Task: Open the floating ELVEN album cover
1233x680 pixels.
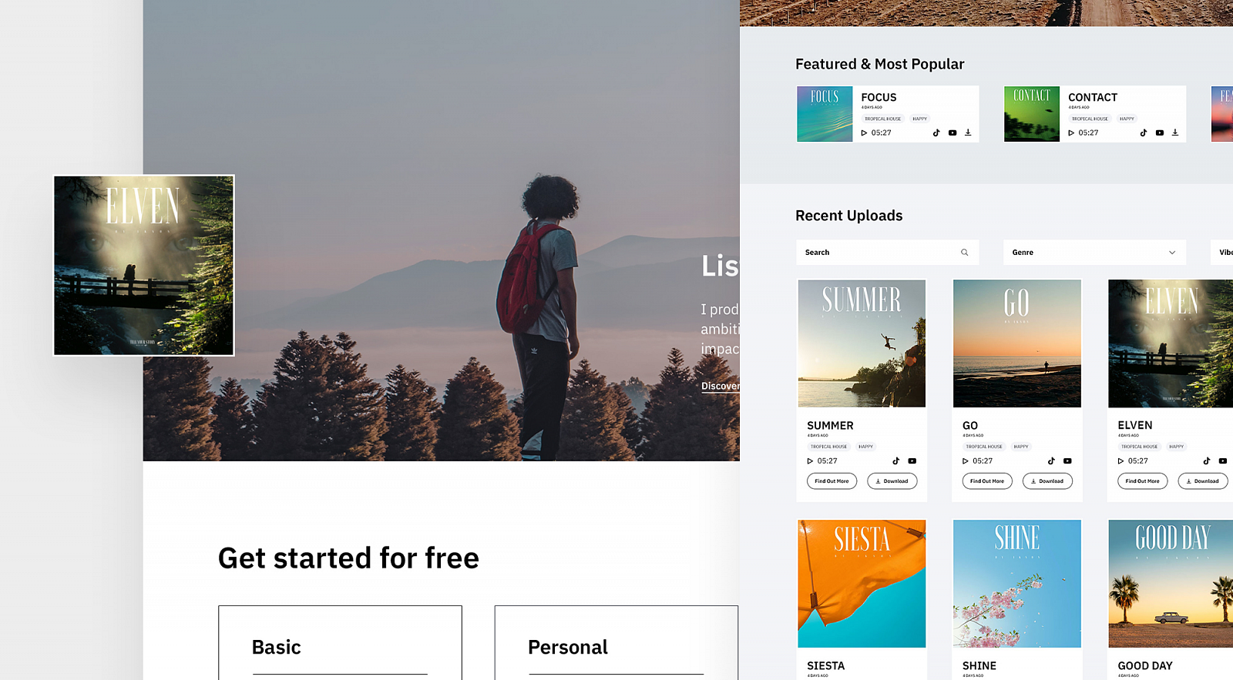Action: (143, 266)
